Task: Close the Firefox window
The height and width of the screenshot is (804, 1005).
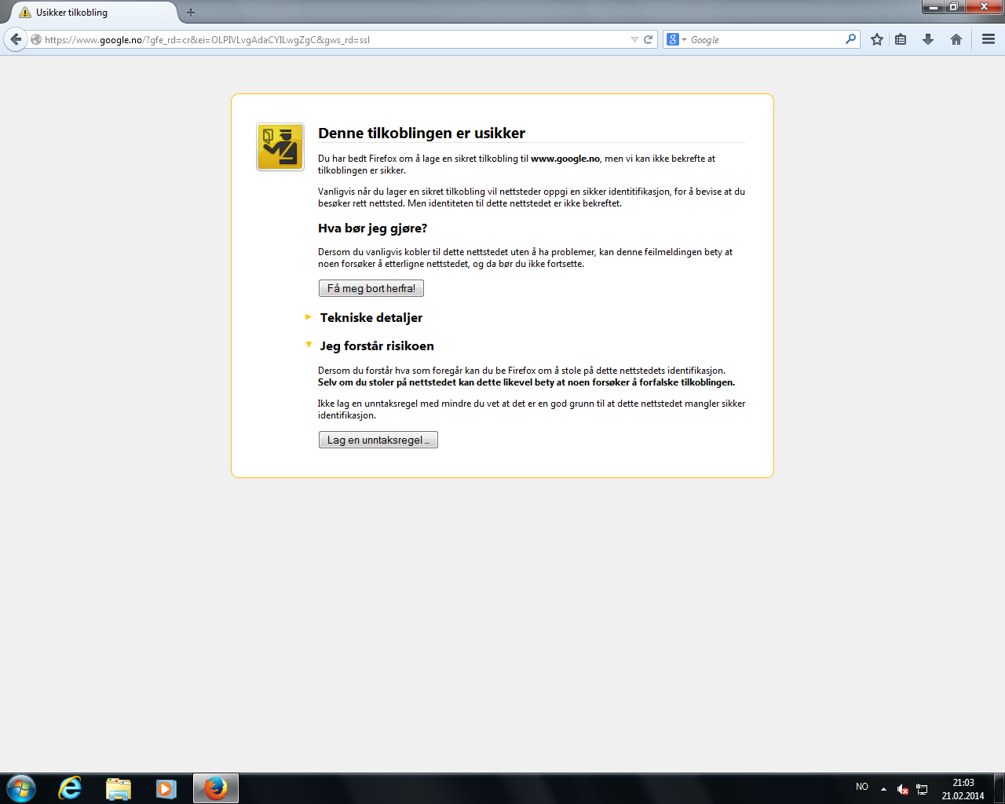Action: coord(985,7)
